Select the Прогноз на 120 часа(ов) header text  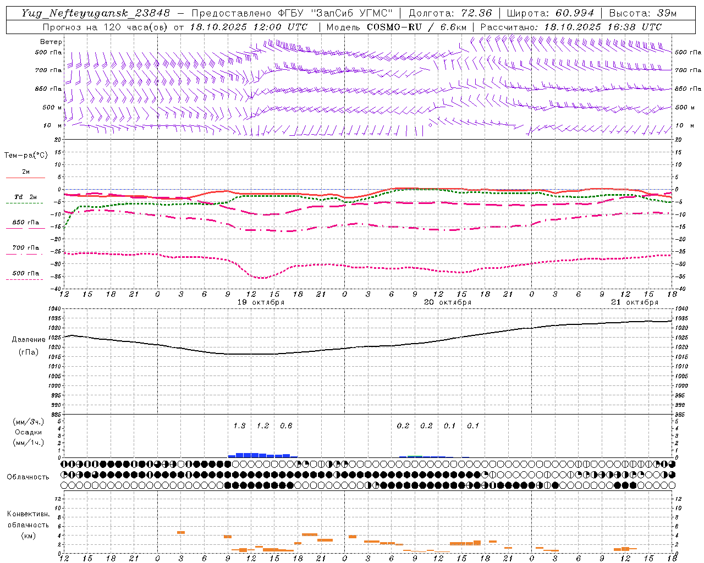click(175, 27)
